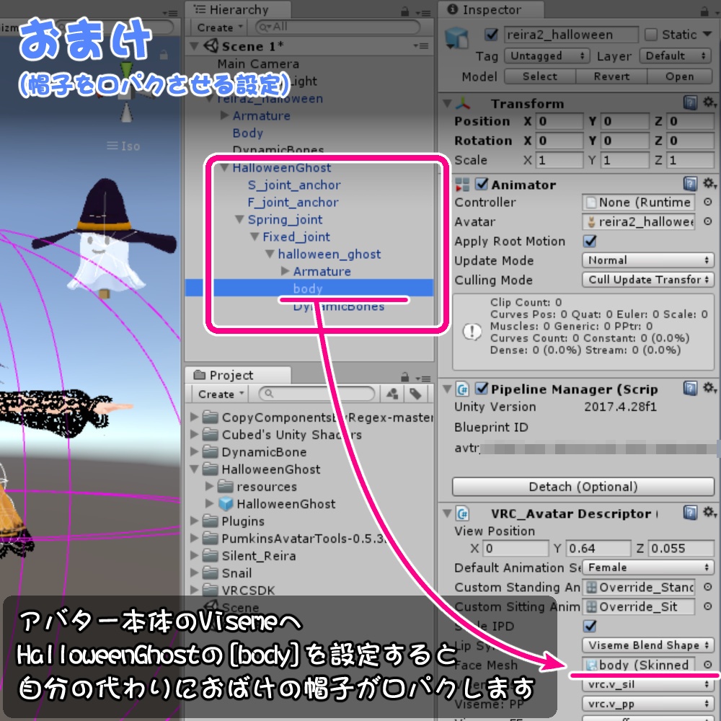The height and width of the screenshot is (721, 721).
Task: Click object picker for Custom Sitting Anims
Action: 708,606
